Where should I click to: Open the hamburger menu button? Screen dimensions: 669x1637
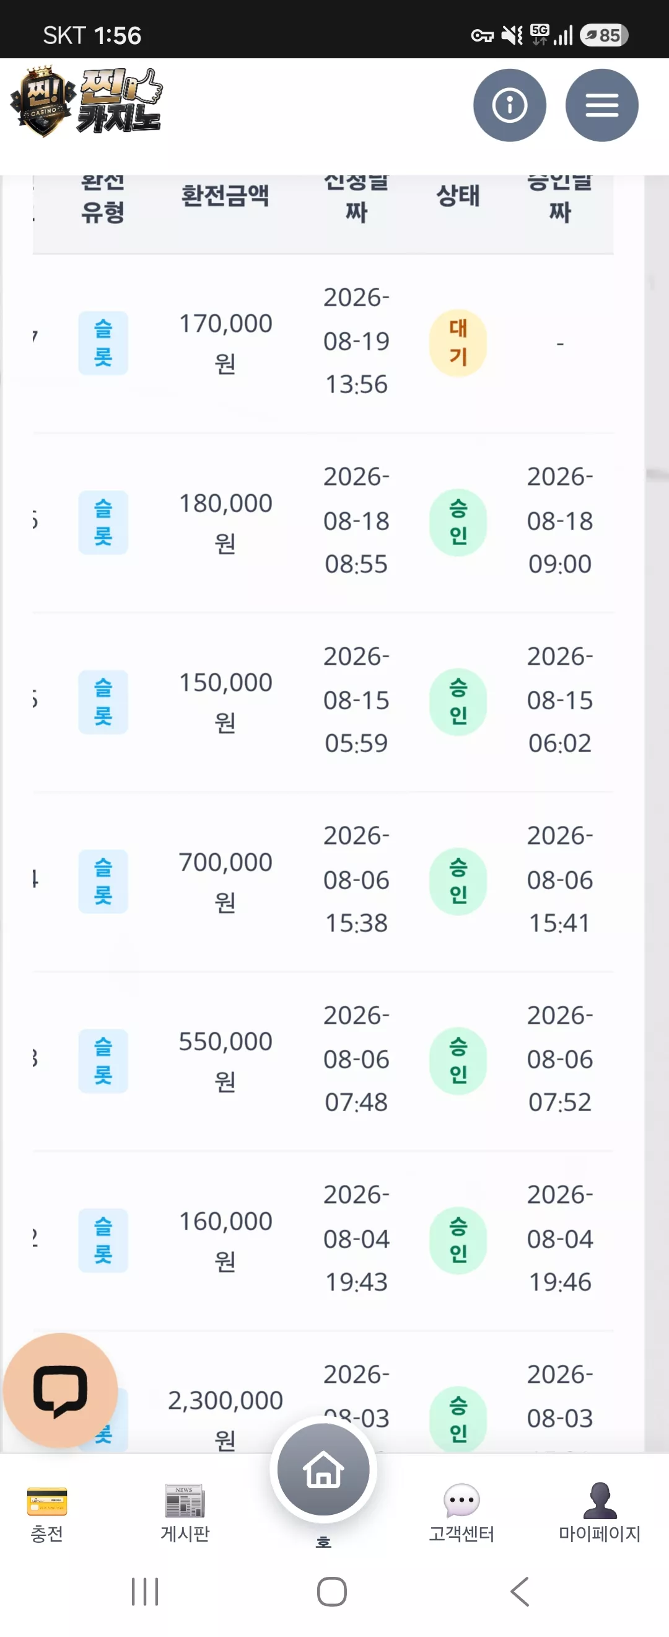(601, 105)
